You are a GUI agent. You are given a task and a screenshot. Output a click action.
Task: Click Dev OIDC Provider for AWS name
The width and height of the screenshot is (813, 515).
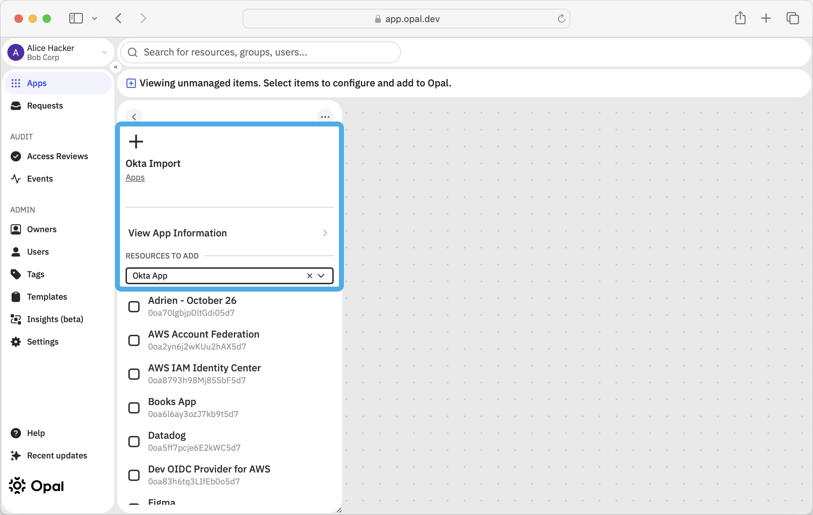tap(209, 469)
